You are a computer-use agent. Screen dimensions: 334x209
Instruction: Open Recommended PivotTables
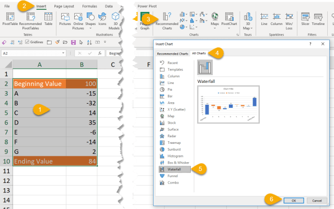30,21
